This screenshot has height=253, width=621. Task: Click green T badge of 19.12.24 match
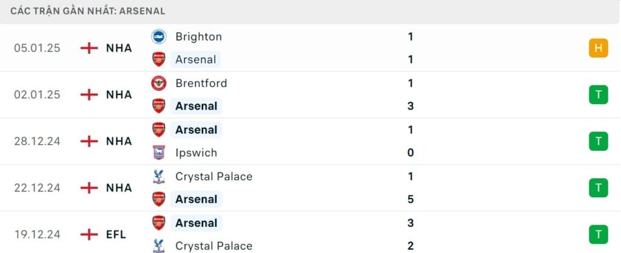[x=598, y=234]
